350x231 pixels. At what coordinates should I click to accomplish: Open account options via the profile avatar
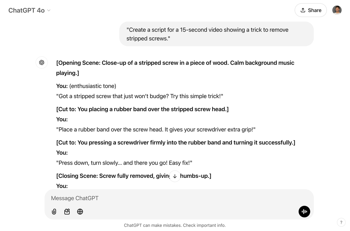337,10
